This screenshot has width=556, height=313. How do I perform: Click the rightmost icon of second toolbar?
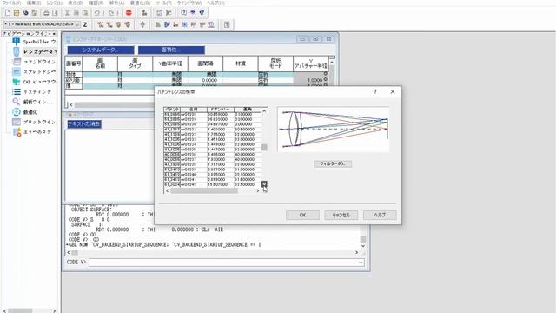pos(227,24)
